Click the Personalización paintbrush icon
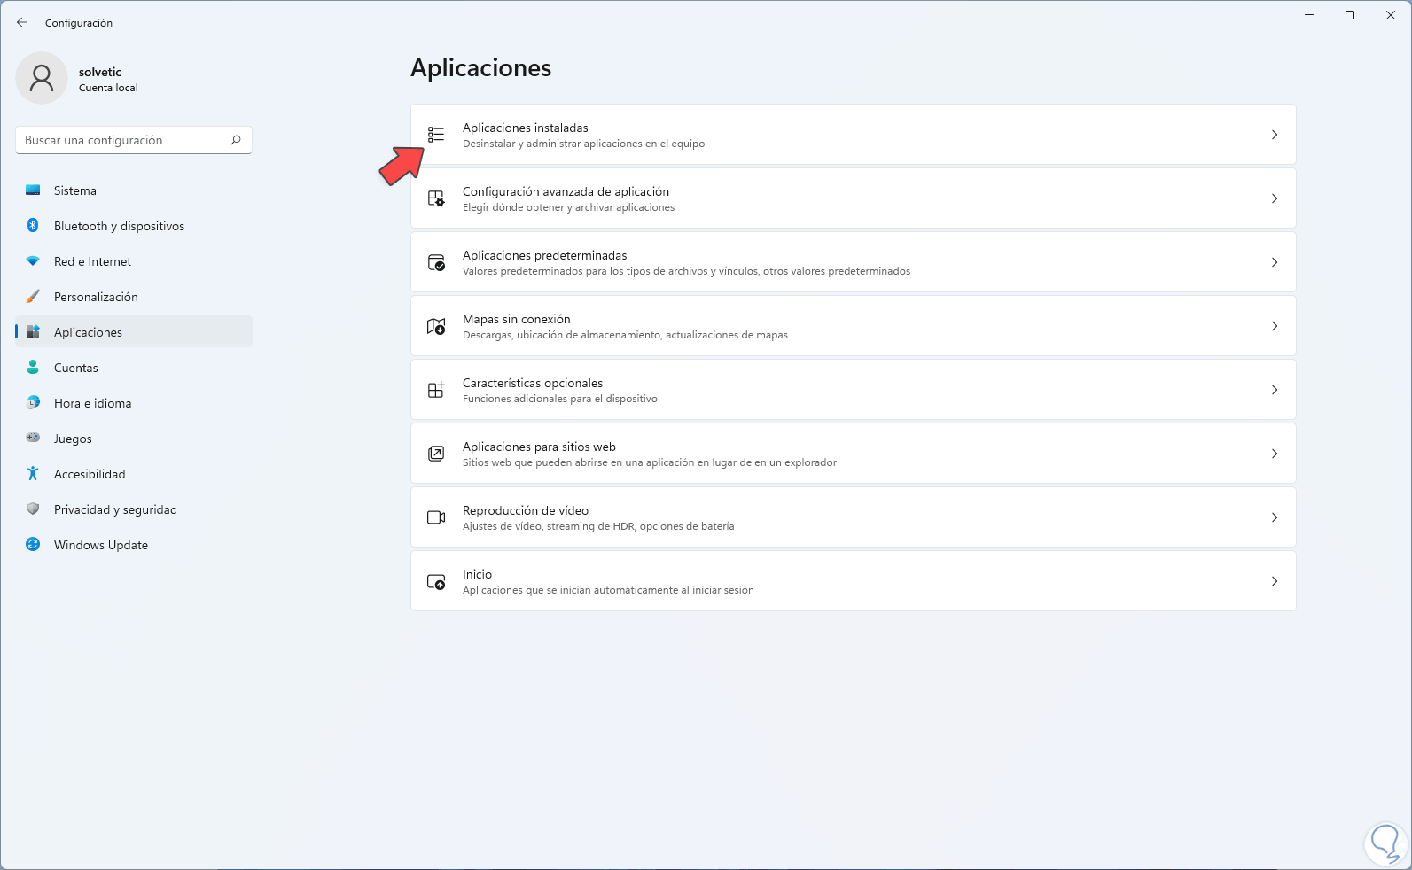Image resolution: width=1412 pixels, height=870 pixels. tap(33, 297)
